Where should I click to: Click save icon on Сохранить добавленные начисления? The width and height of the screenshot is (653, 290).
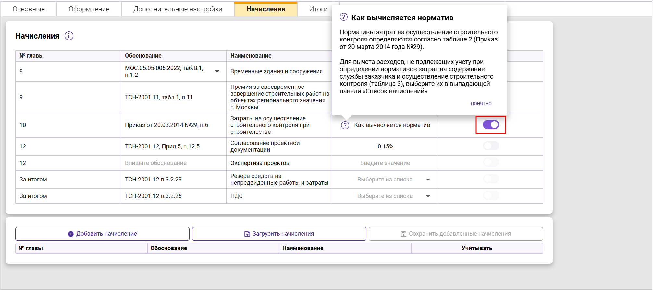[403, 234]
